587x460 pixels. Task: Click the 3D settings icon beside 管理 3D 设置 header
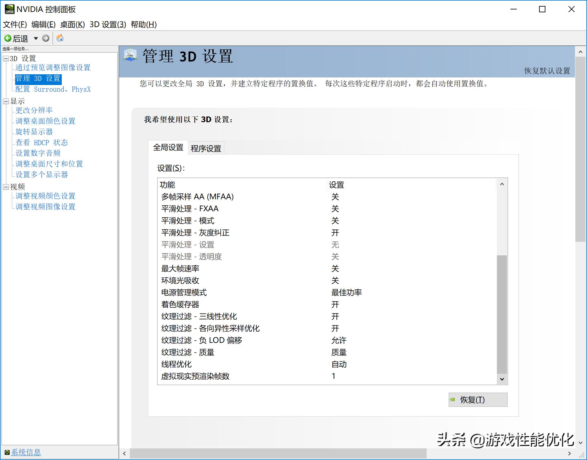click(130, 56)
